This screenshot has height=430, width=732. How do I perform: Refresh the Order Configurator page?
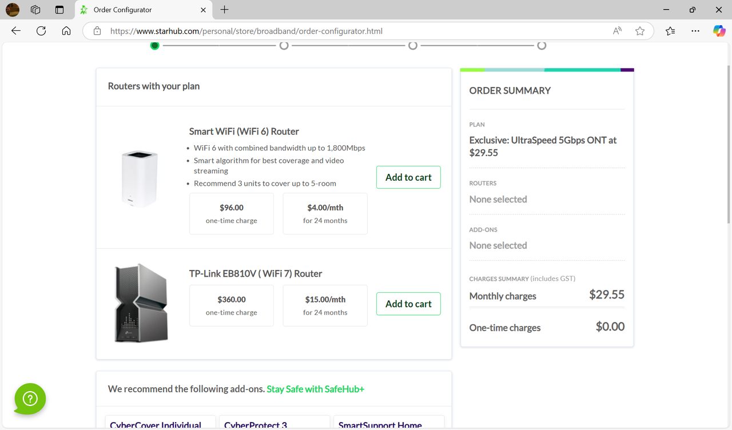(x=41, y=31)
